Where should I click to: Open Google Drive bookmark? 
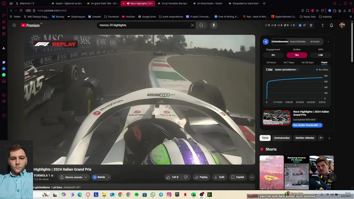coord(147,17)
